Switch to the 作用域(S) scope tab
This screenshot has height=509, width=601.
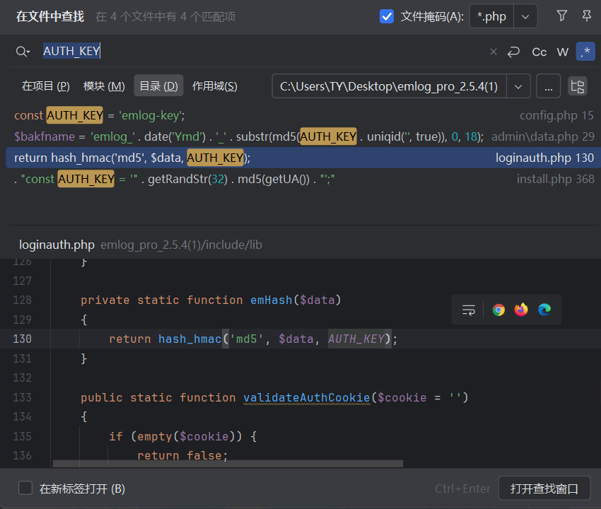(215, 86)
